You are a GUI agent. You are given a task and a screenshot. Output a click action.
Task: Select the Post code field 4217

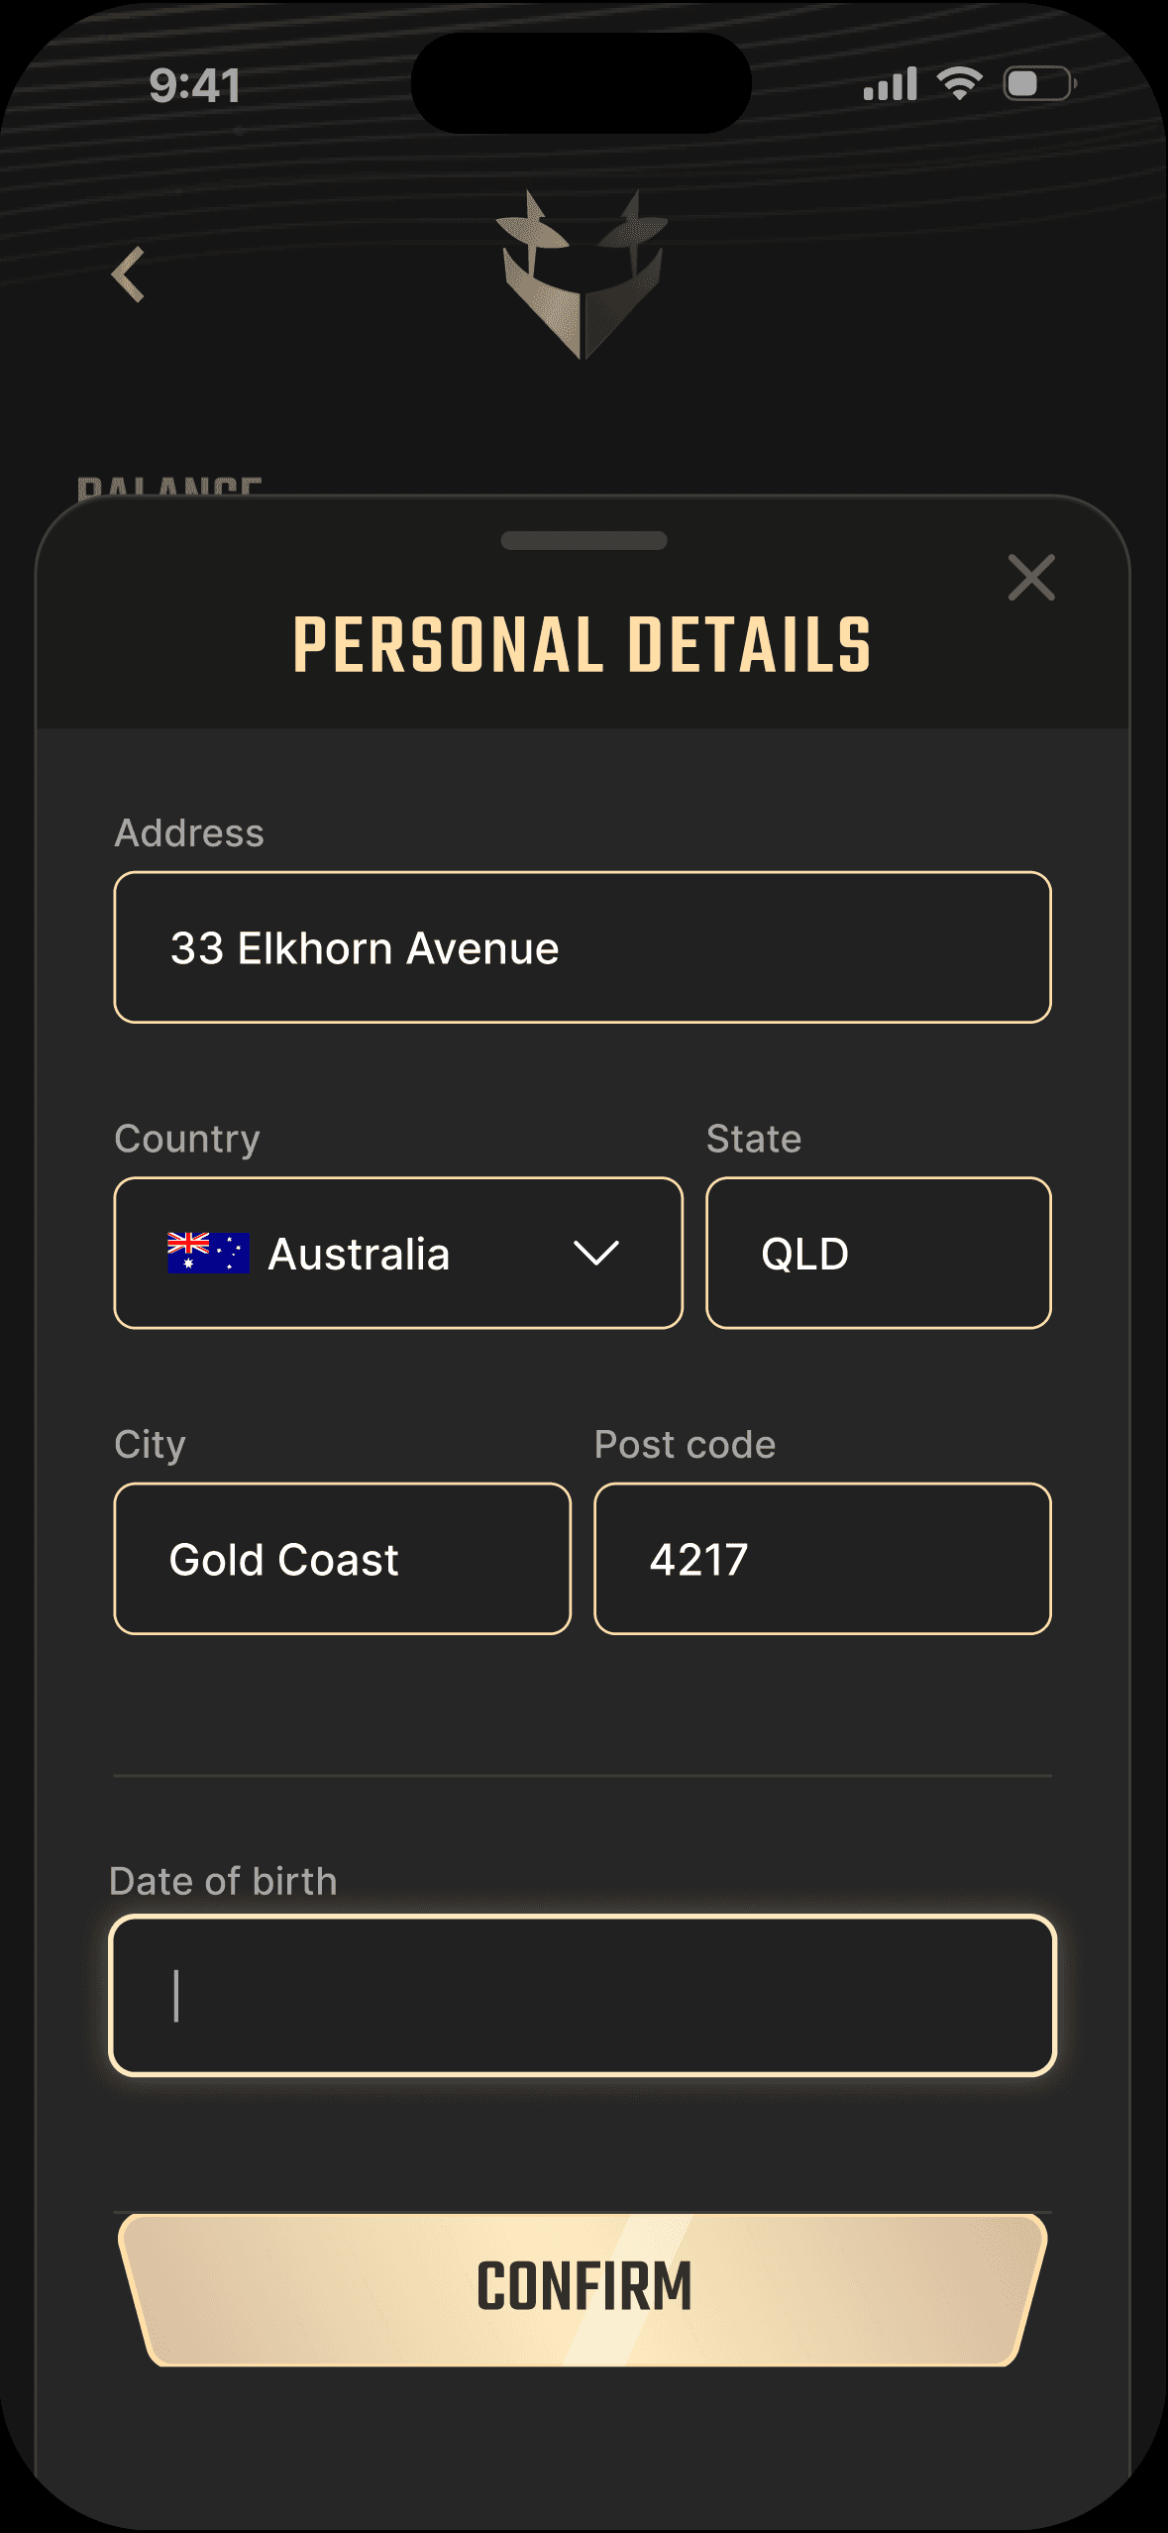822,1559
